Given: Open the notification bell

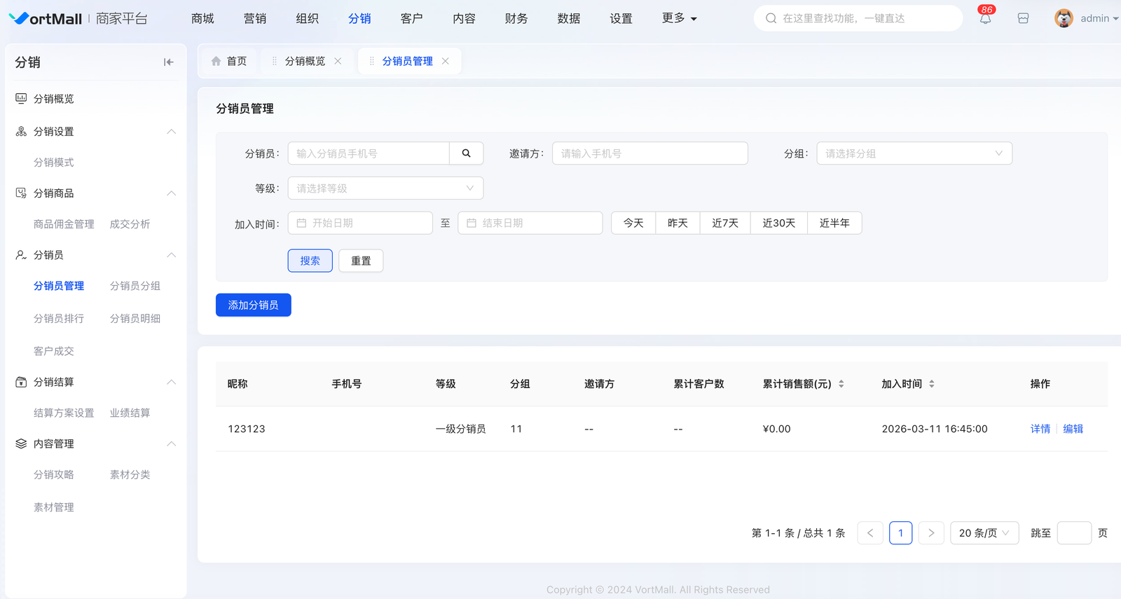Looking at the screenshot, I should click(x=985, y=19).
